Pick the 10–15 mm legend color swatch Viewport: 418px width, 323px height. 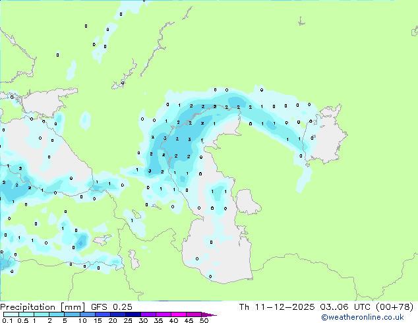click(x=88, y=314)
